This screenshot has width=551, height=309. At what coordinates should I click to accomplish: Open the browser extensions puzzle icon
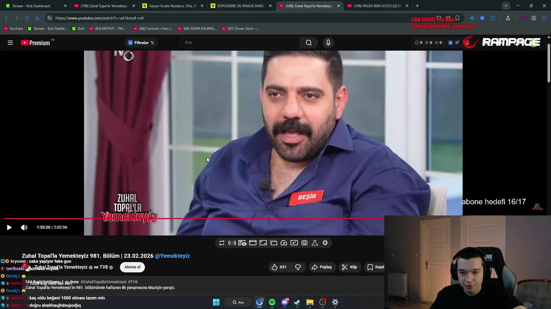point(492,18)
